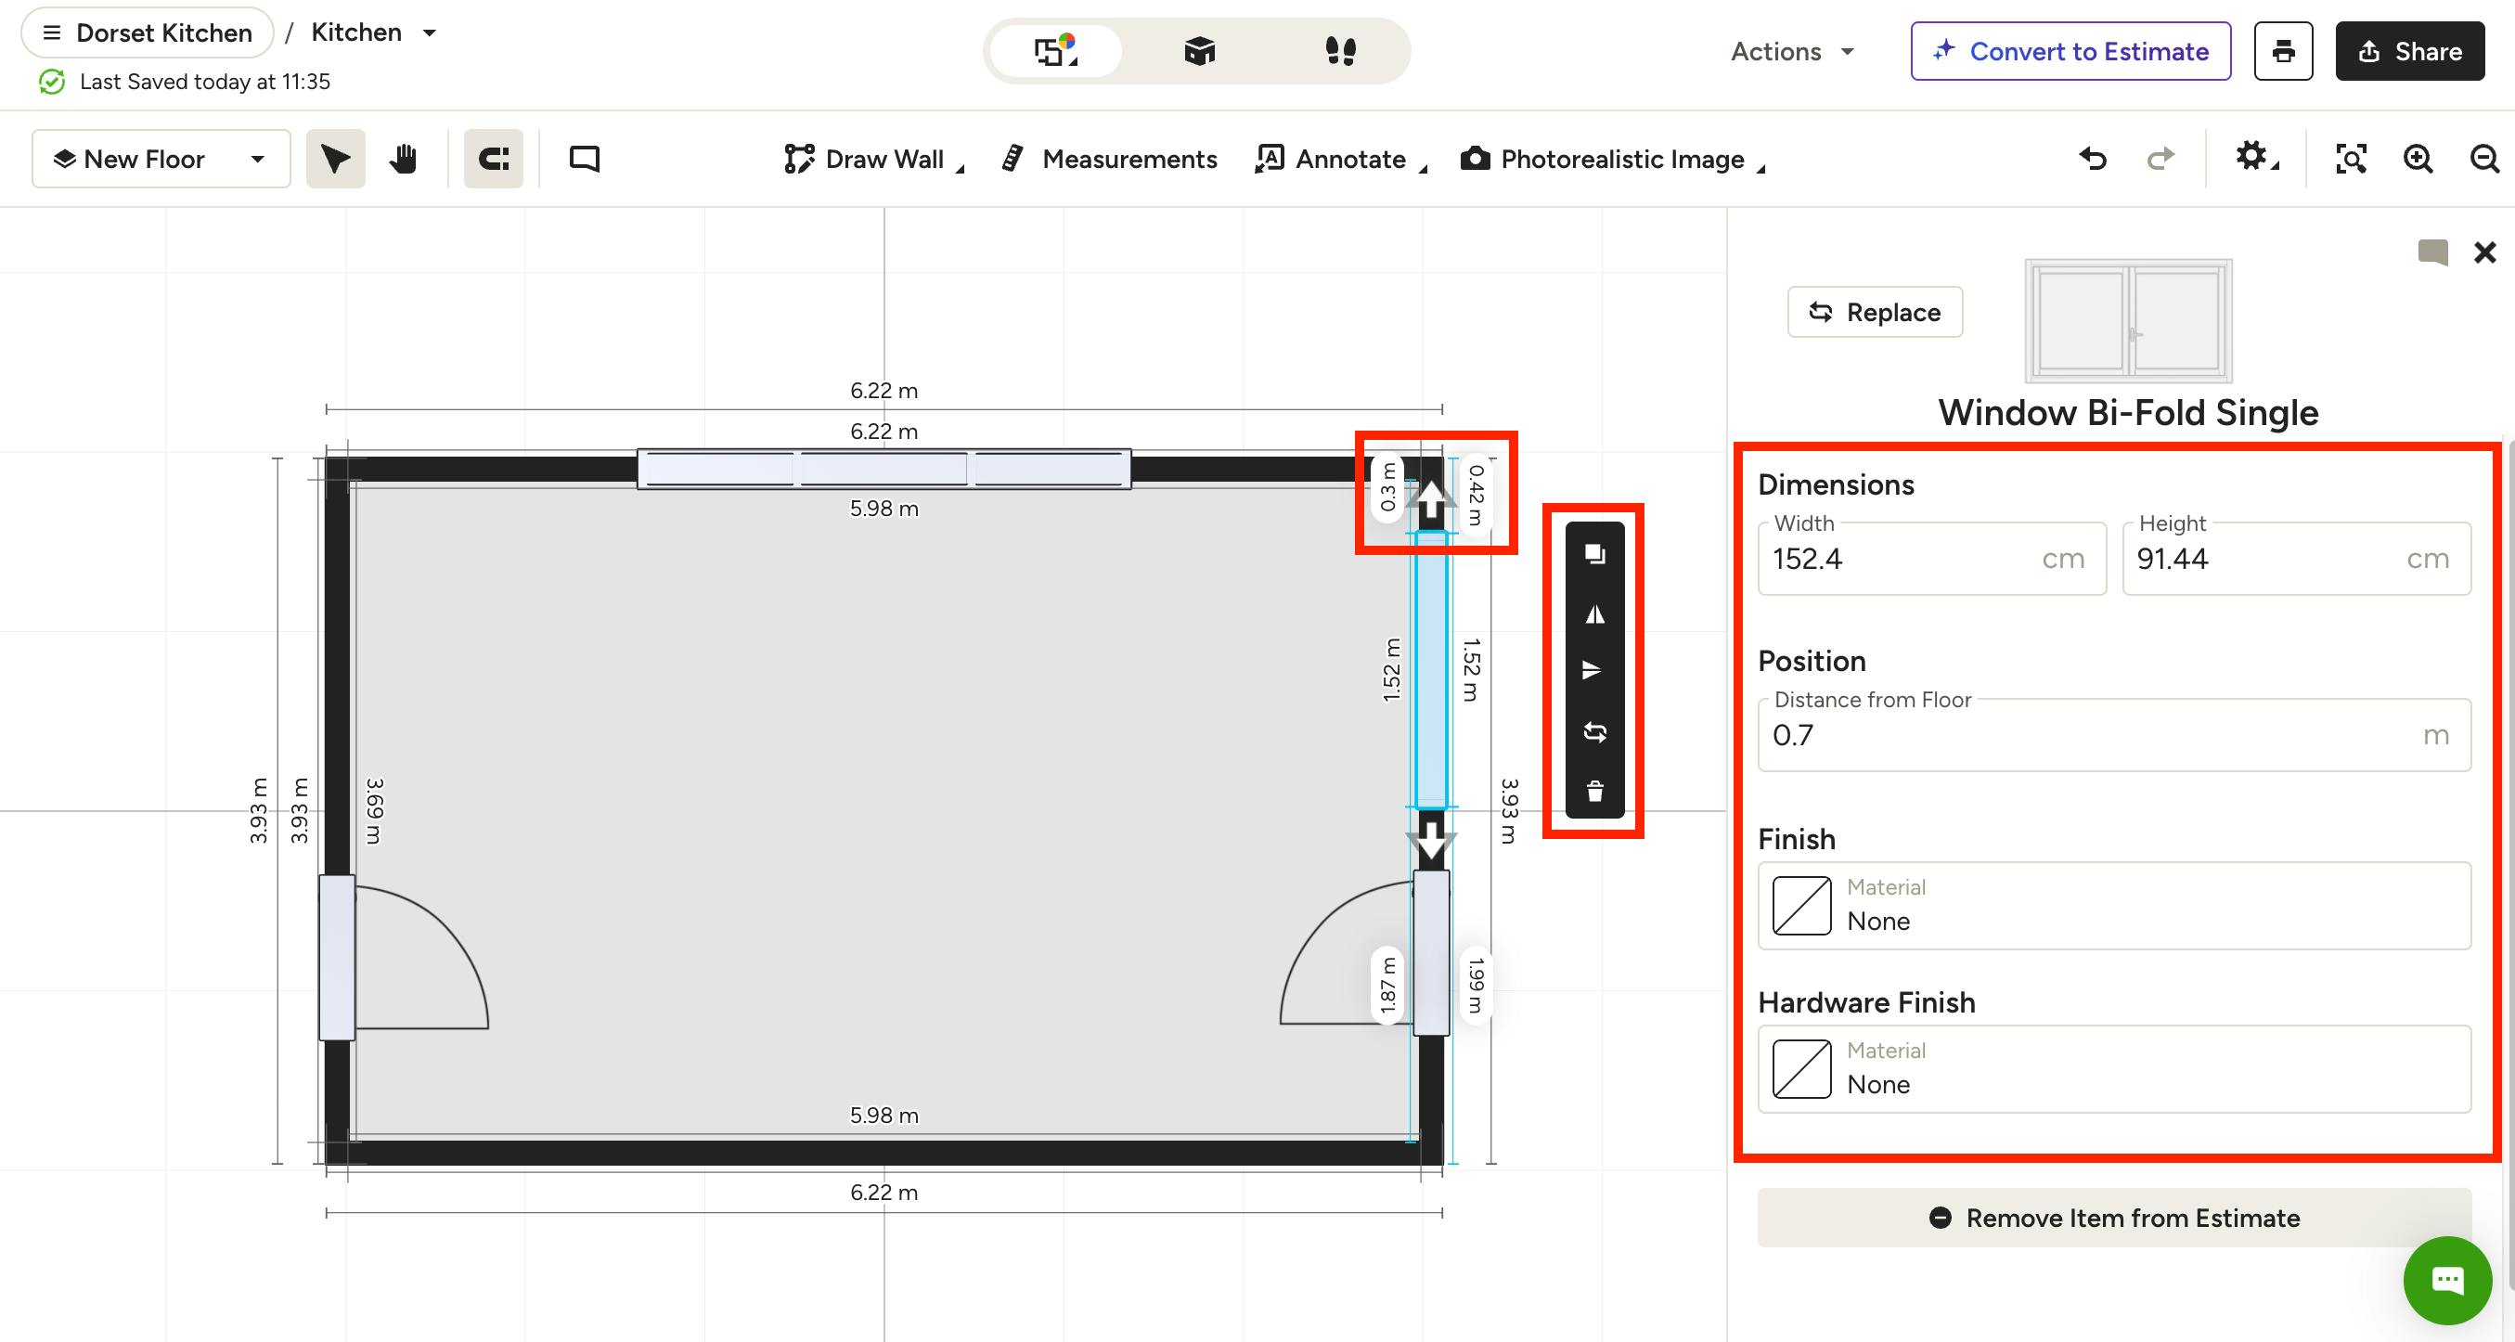Delete the window using trash icon
This screenshot has width=2515, height=1342.
(1594, 790)
